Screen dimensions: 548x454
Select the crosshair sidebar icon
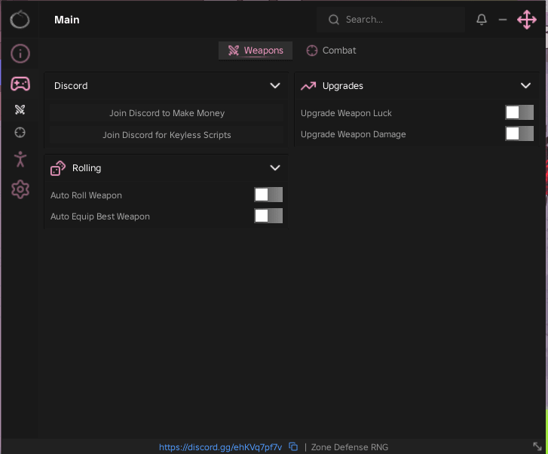20,133
